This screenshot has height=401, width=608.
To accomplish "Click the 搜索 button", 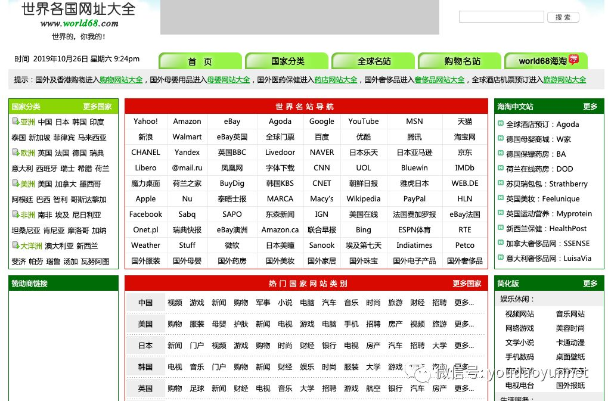I will [x=563, y=17].
